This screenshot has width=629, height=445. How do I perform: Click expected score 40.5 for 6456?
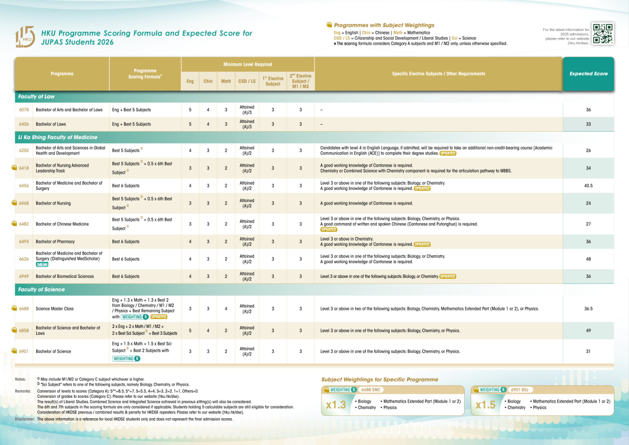(x=588, y=185)
